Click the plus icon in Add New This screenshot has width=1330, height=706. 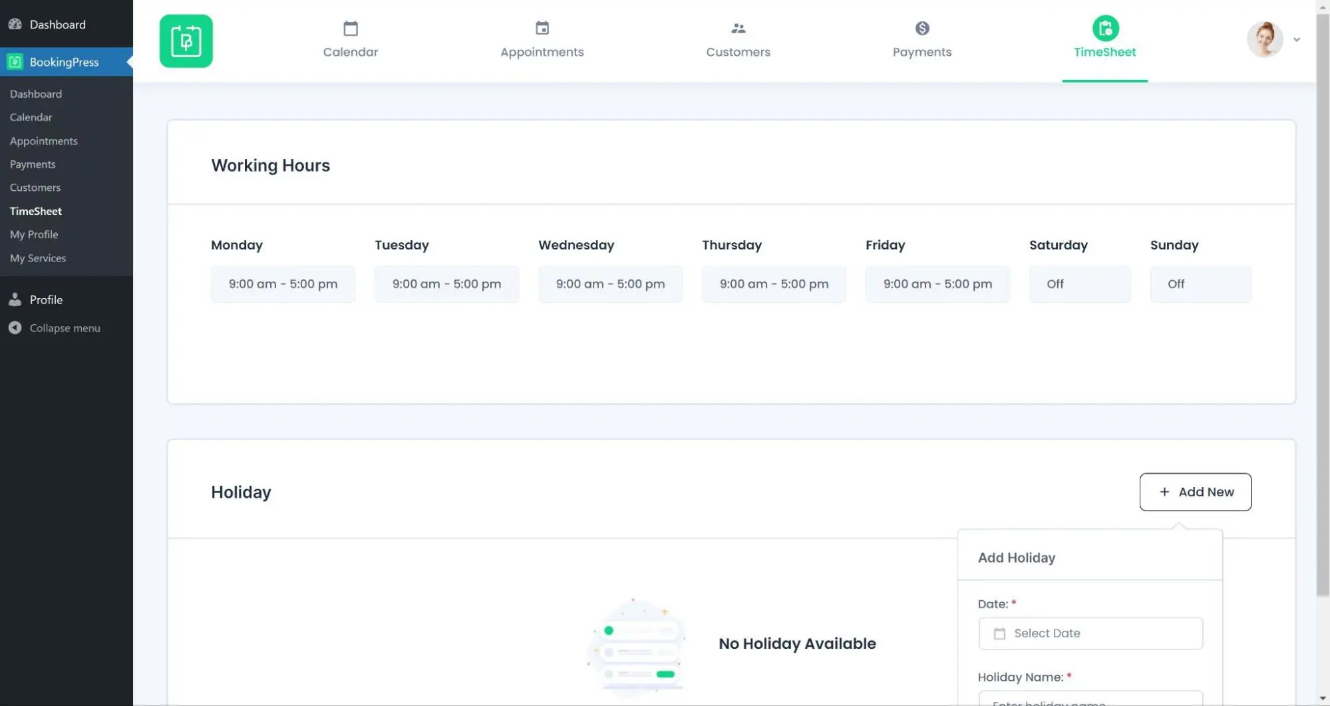(x=1164, y=492)
